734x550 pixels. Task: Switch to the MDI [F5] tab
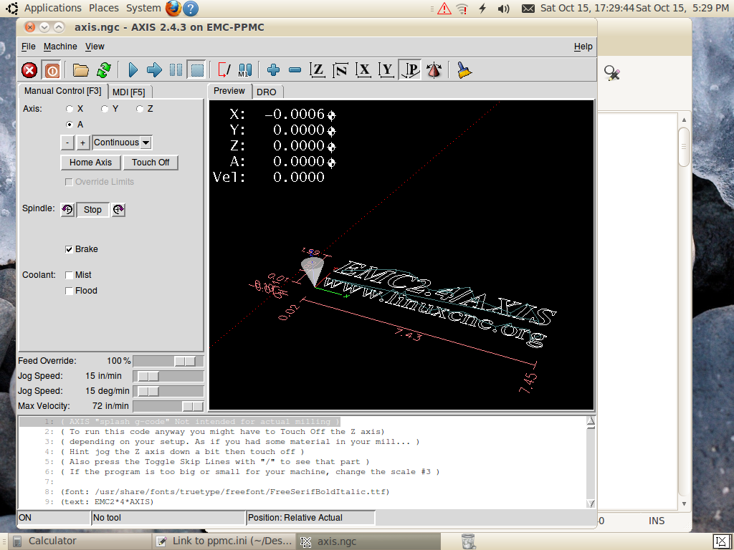point(129,92)
